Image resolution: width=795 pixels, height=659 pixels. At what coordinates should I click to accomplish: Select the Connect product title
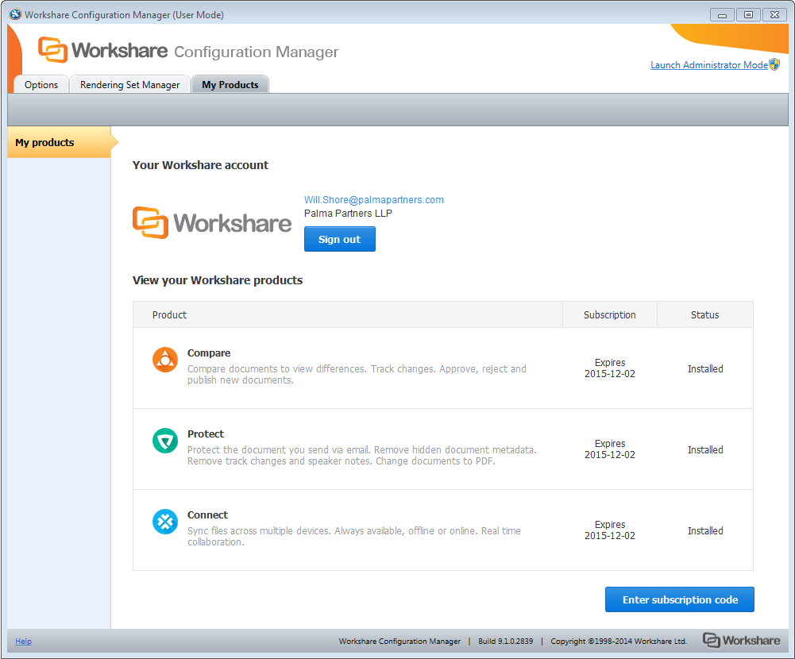(x=207, y=515)
